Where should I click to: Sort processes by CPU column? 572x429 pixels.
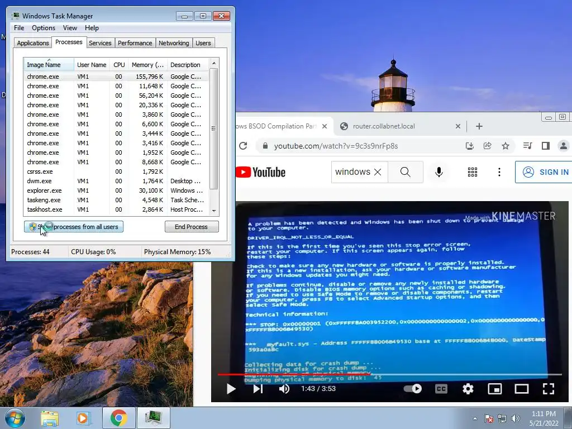119,65
